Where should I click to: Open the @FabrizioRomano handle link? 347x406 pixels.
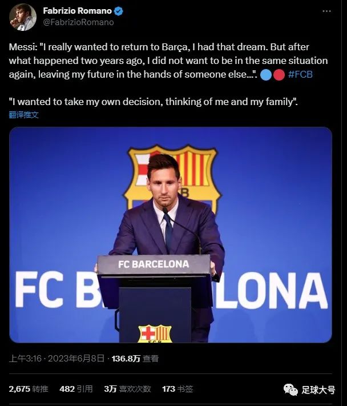point(78,22)
